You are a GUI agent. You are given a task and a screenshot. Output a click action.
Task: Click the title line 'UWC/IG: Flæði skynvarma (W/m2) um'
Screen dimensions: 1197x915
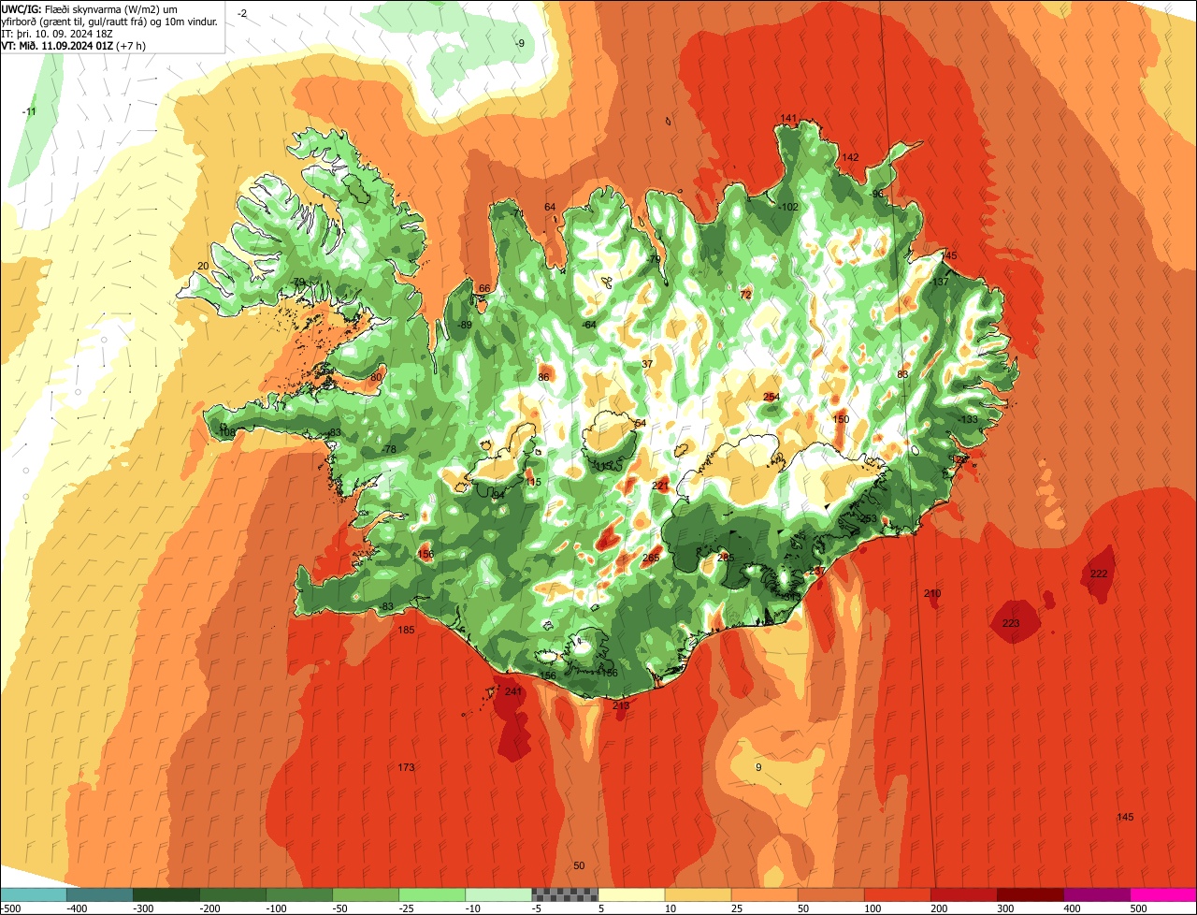[x=91, y=8]
